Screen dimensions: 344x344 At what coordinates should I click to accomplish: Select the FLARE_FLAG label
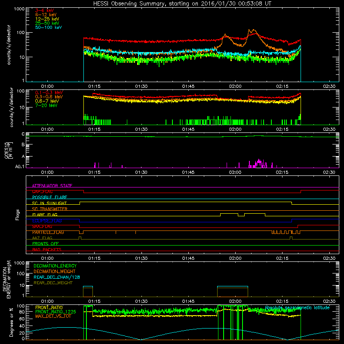click(x=45, y=215)
